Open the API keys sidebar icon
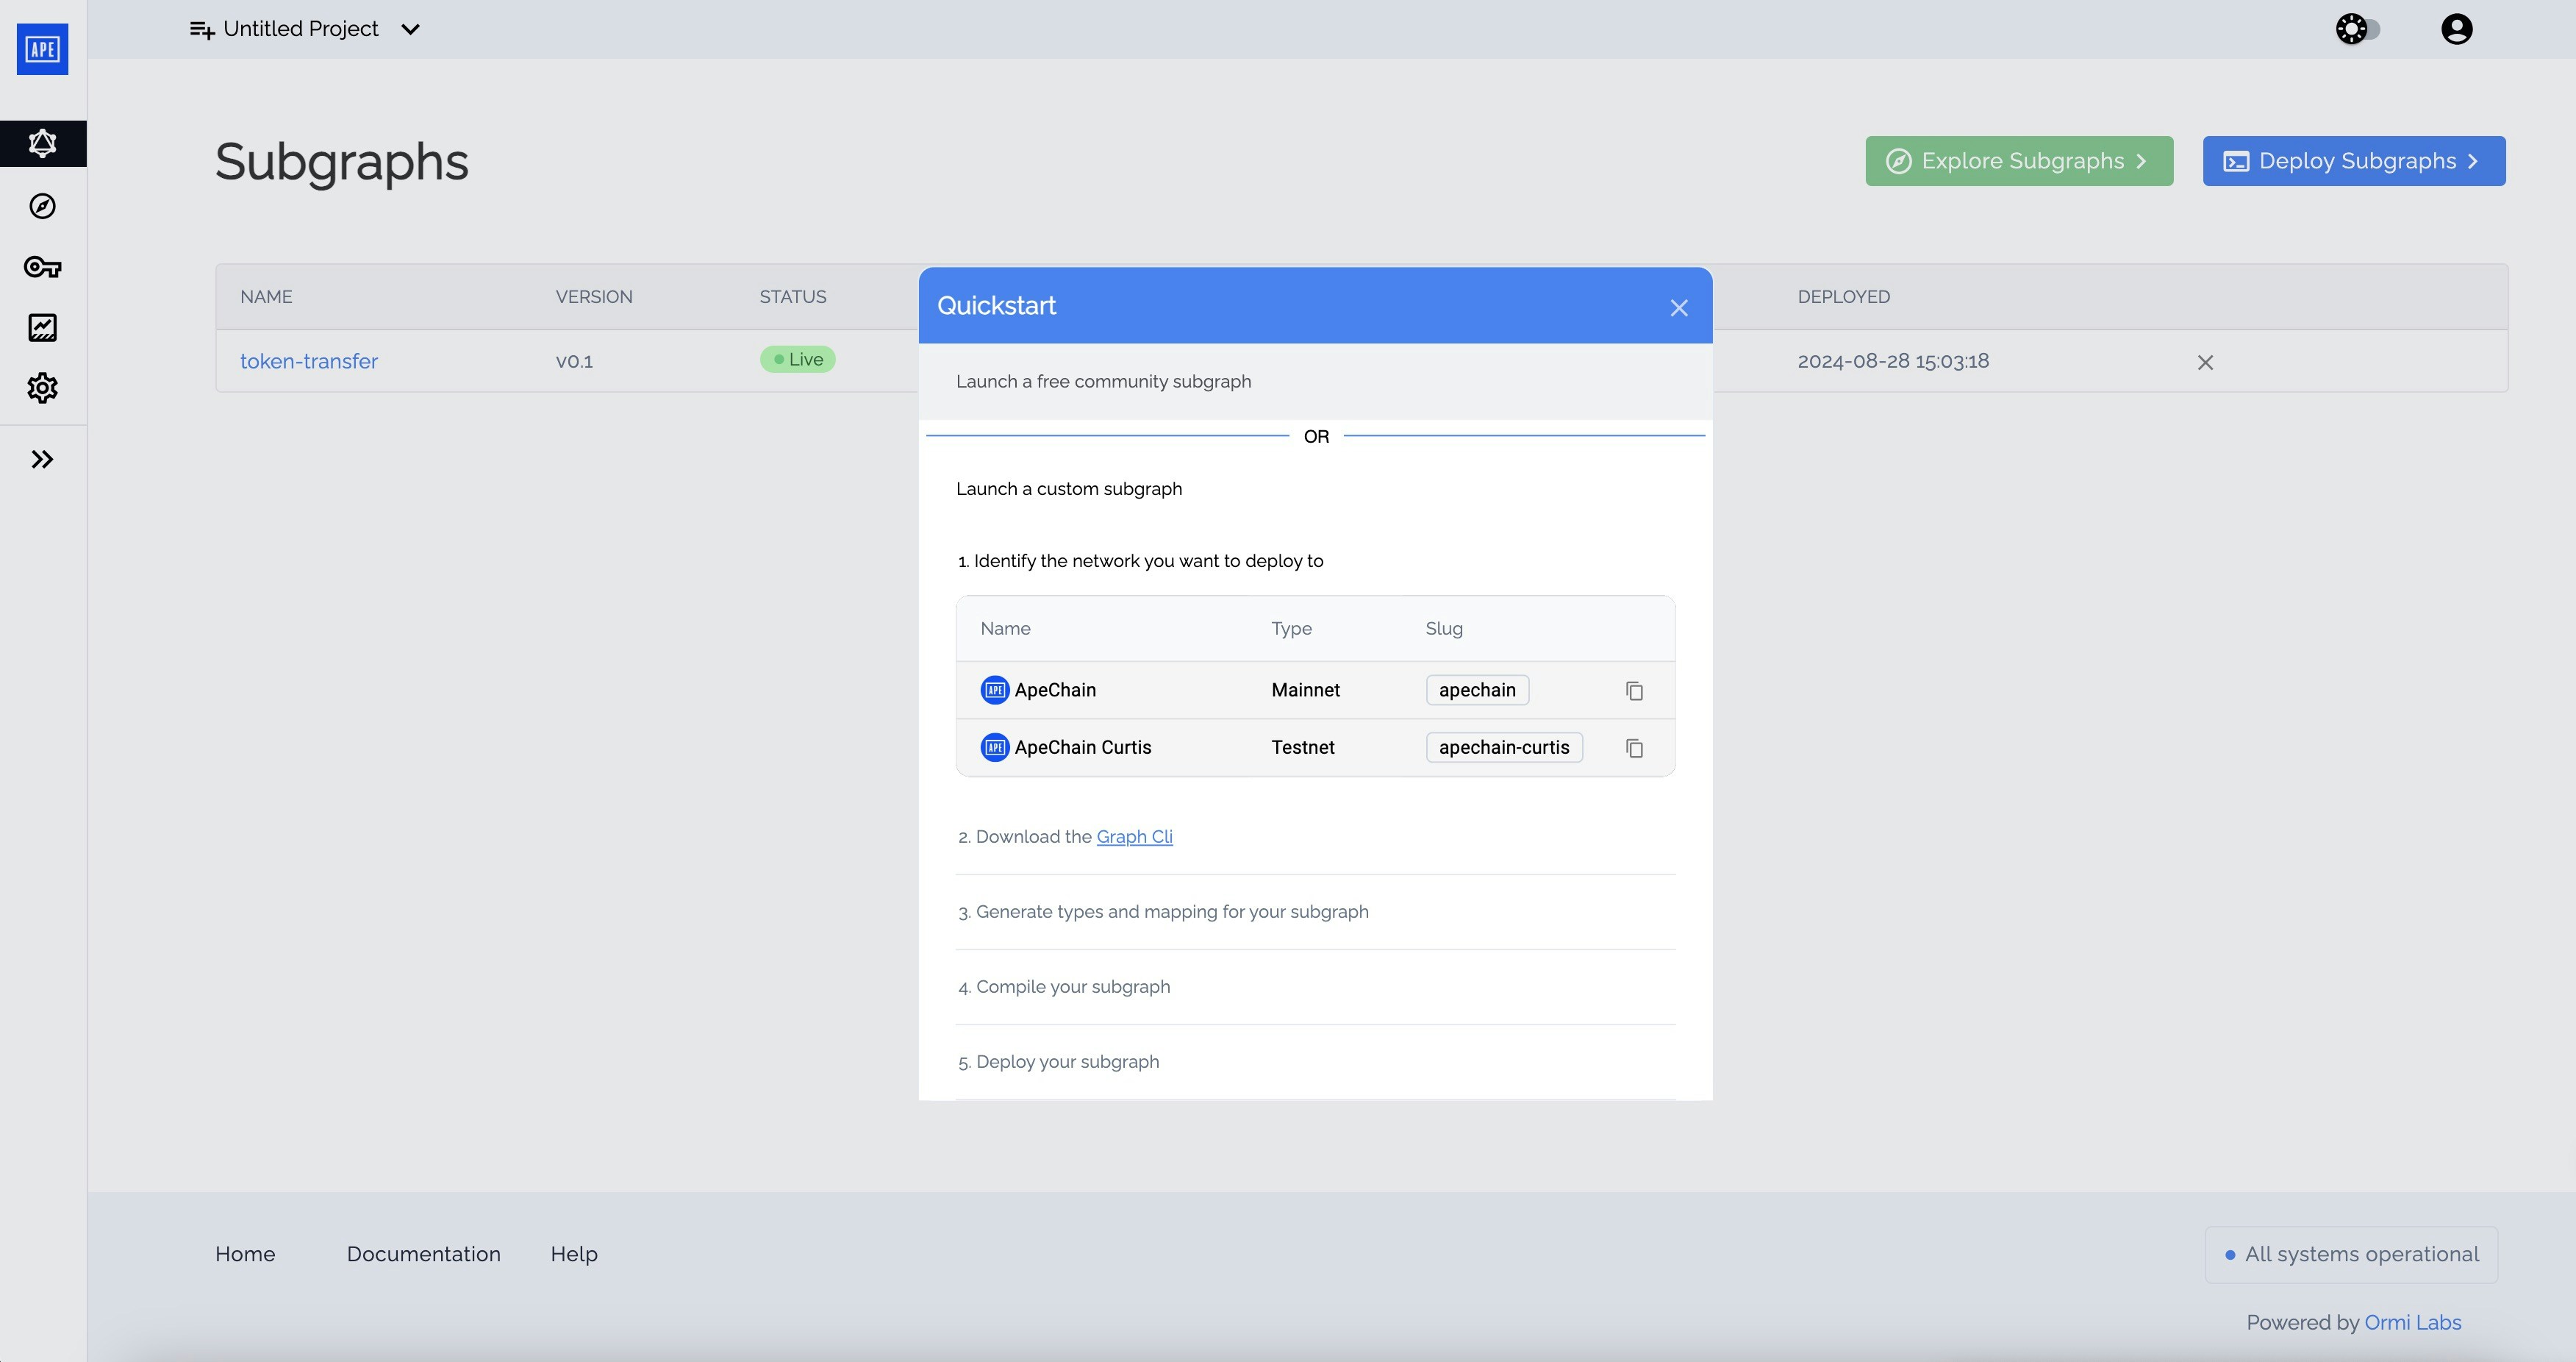Image resolution: width=2576 pixels, height=1362 pixels. pos(43,267)
